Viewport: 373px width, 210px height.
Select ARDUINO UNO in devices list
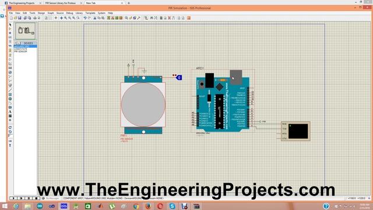point(25,47)
